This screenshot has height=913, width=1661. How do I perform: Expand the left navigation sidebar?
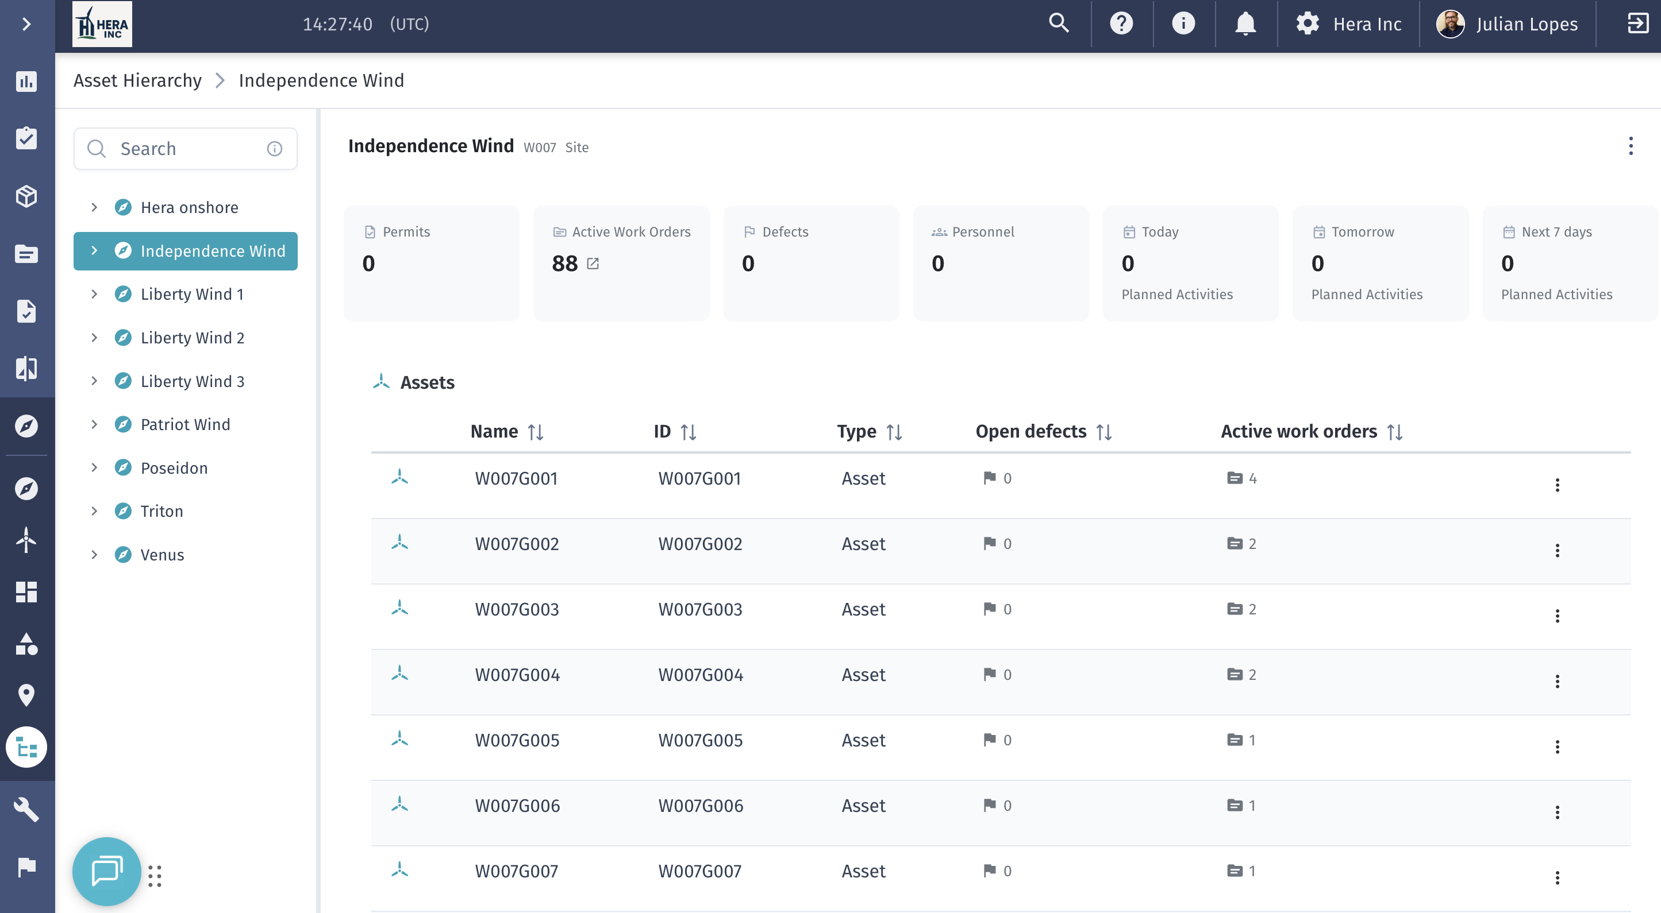(x=26, y=25)
